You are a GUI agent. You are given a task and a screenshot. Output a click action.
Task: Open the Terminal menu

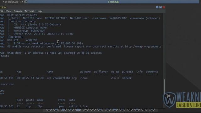click(29, 11)
